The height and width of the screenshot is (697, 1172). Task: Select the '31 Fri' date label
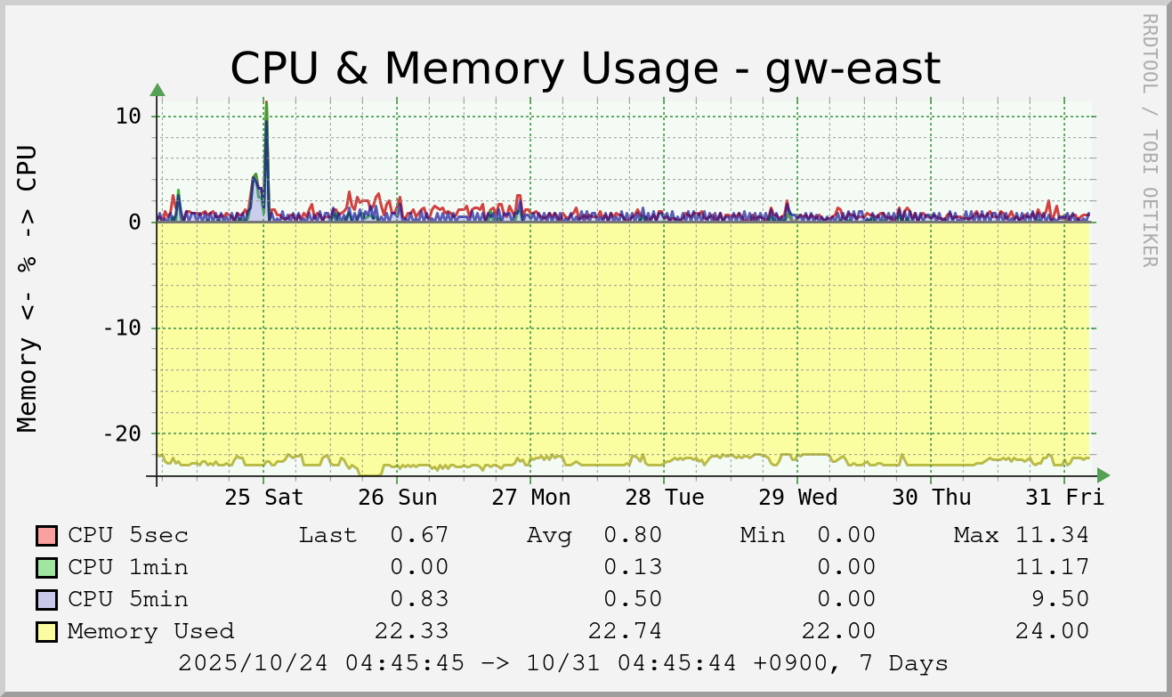point(1065,497)
